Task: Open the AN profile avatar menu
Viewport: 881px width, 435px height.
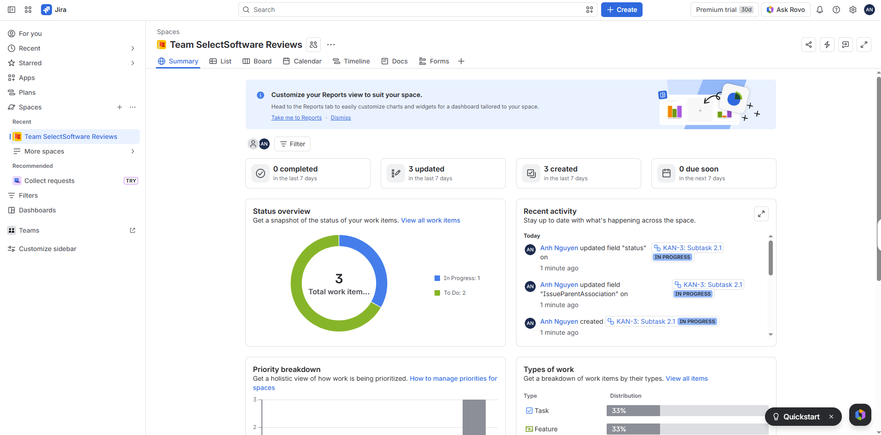Action: (x=869, y=10)
